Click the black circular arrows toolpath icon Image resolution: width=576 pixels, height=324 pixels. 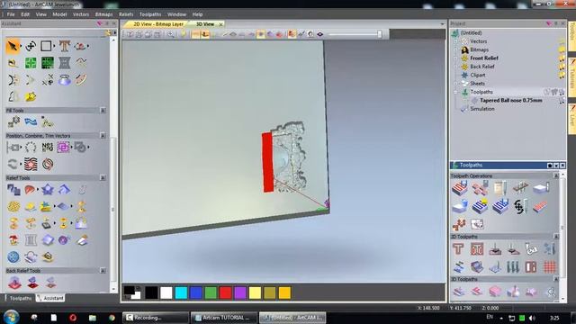[519, 206]
